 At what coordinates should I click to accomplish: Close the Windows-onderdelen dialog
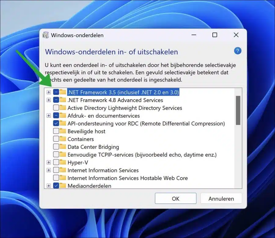point(236,35)
